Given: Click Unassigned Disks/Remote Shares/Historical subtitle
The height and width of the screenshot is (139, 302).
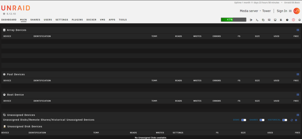Looking at the screenshot, I should tap(49, 120).
